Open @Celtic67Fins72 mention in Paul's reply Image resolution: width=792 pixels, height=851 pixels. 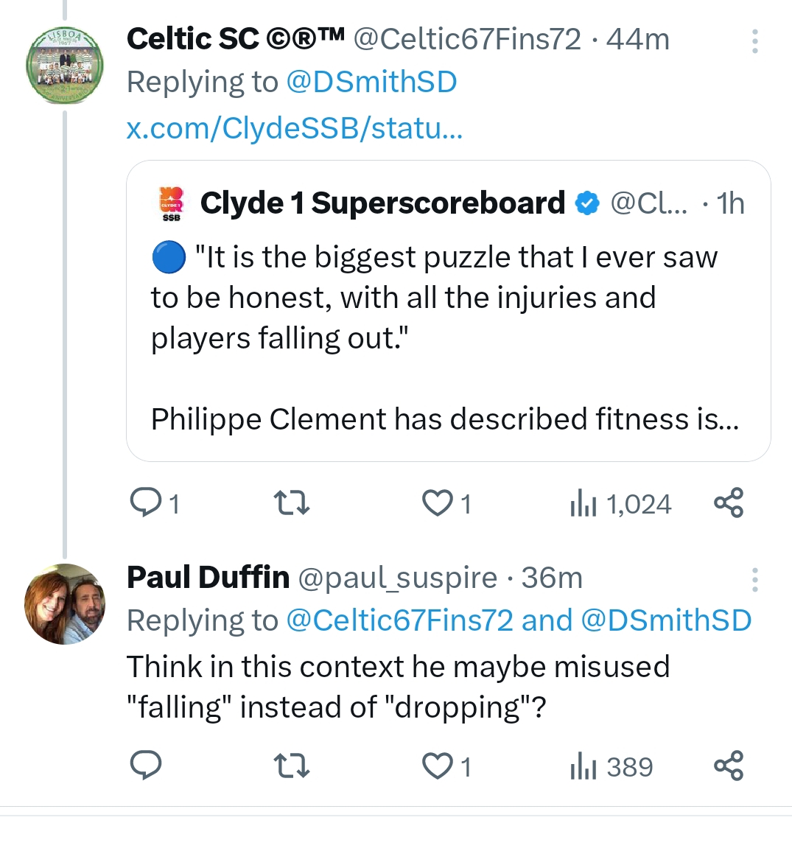point(399,620)
